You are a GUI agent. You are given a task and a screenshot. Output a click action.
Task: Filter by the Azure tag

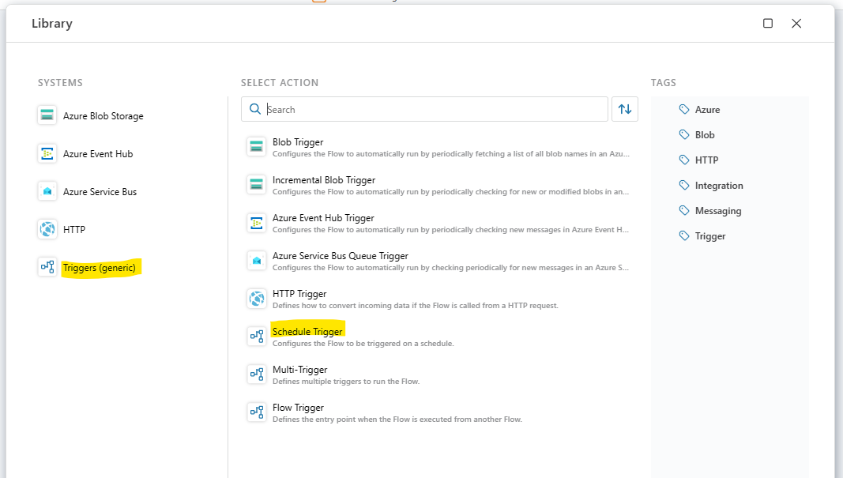point(707,110)
